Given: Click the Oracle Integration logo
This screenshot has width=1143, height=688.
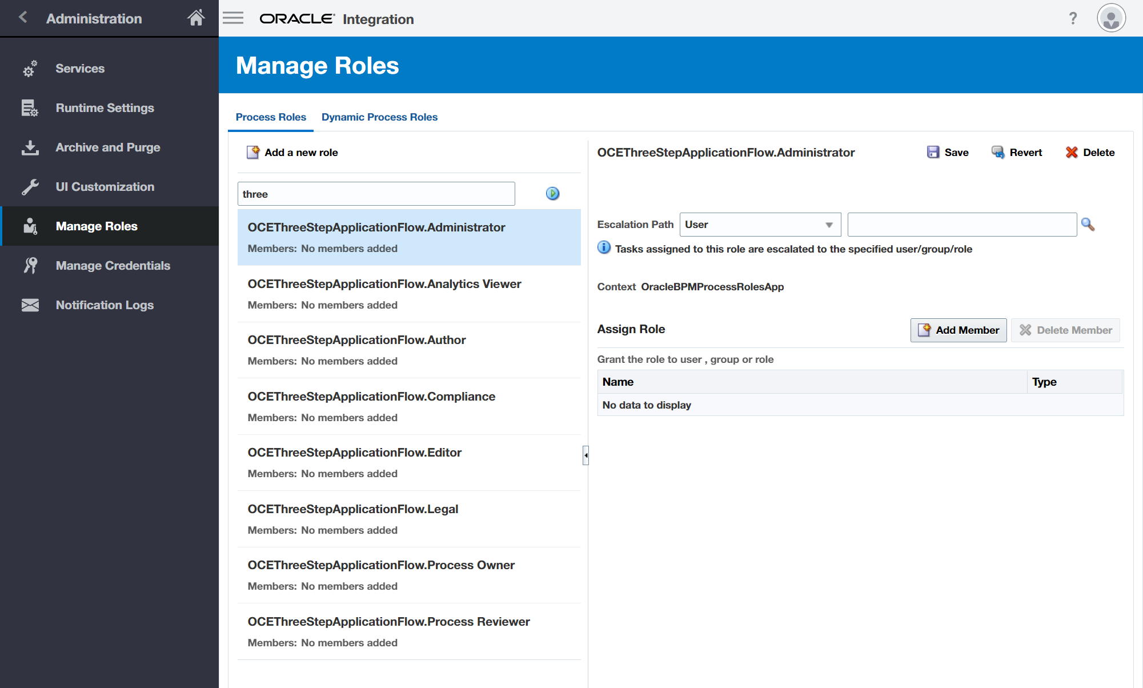Looking at the screenshot, I should pos(336,19).
